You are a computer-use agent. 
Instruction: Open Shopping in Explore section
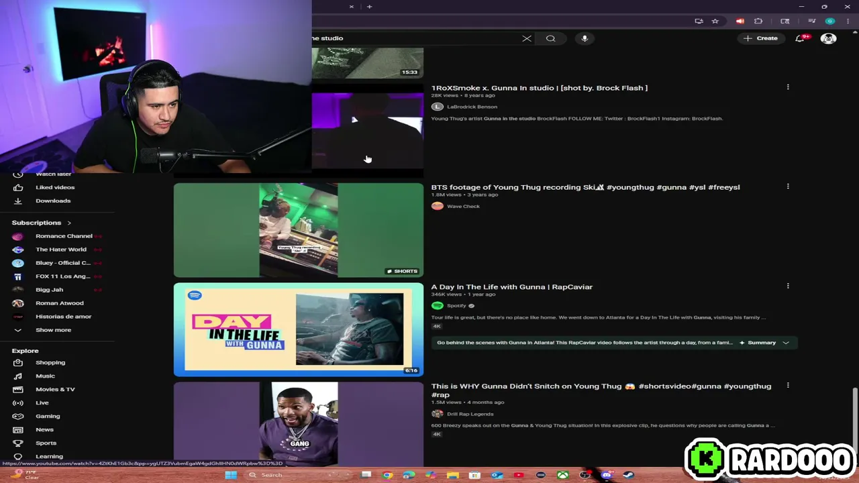(50, 363)
